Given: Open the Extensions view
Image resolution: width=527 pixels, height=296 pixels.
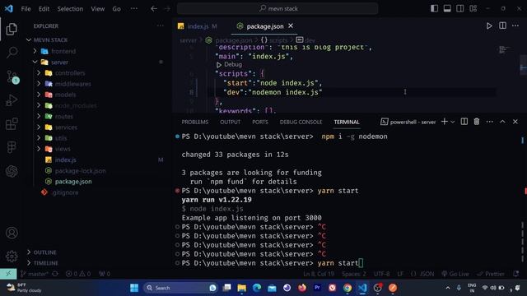Looking at the screenshot, I should point(12,124).
